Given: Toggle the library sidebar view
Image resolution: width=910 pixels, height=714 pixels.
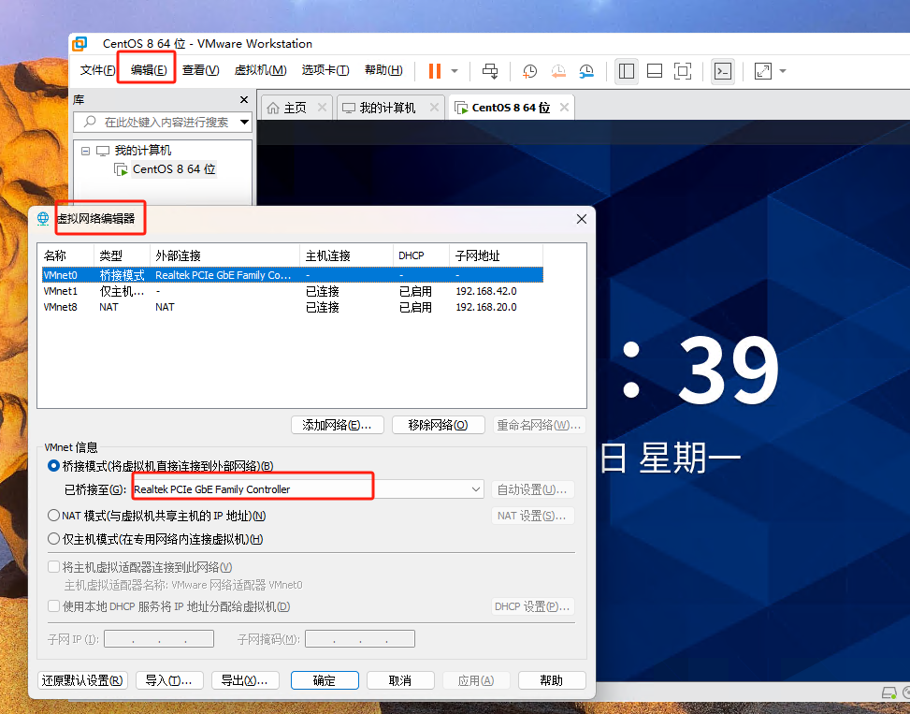Looking at the screenshot, I should pos(627,71).
